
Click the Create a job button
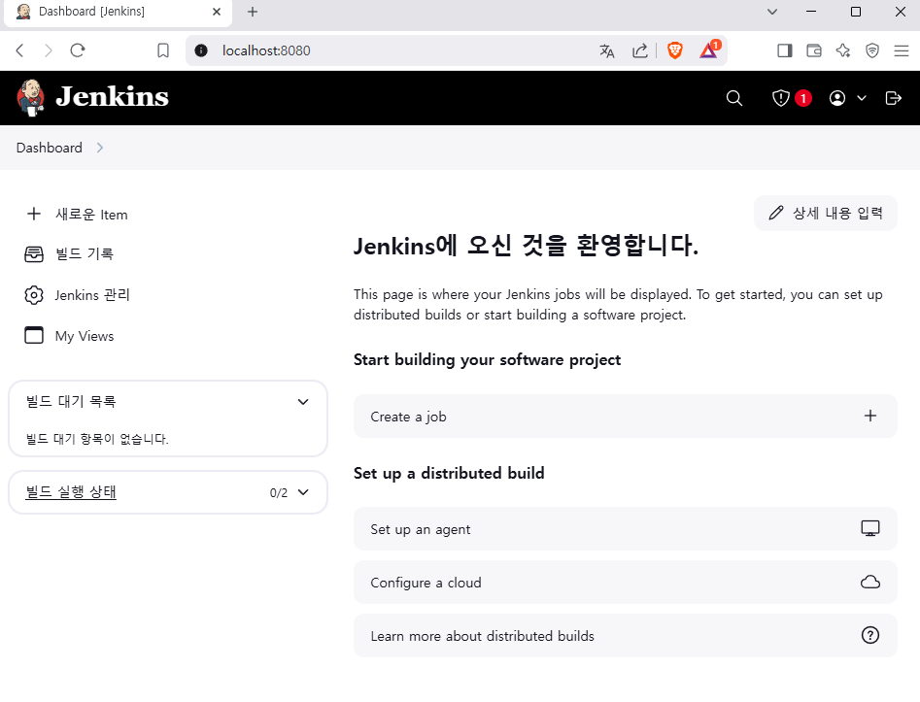[625, 417]
